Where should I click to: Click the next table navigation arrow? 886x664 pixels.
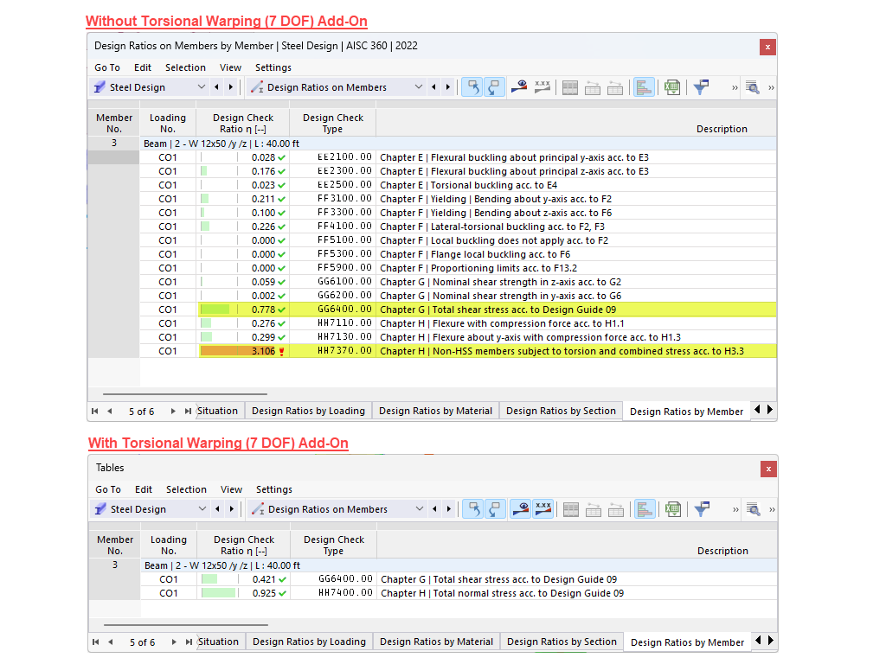175,411
